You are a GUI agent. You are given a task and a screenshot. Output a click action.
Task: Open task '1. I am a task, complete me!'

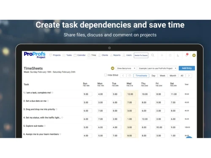coord(37,93)
